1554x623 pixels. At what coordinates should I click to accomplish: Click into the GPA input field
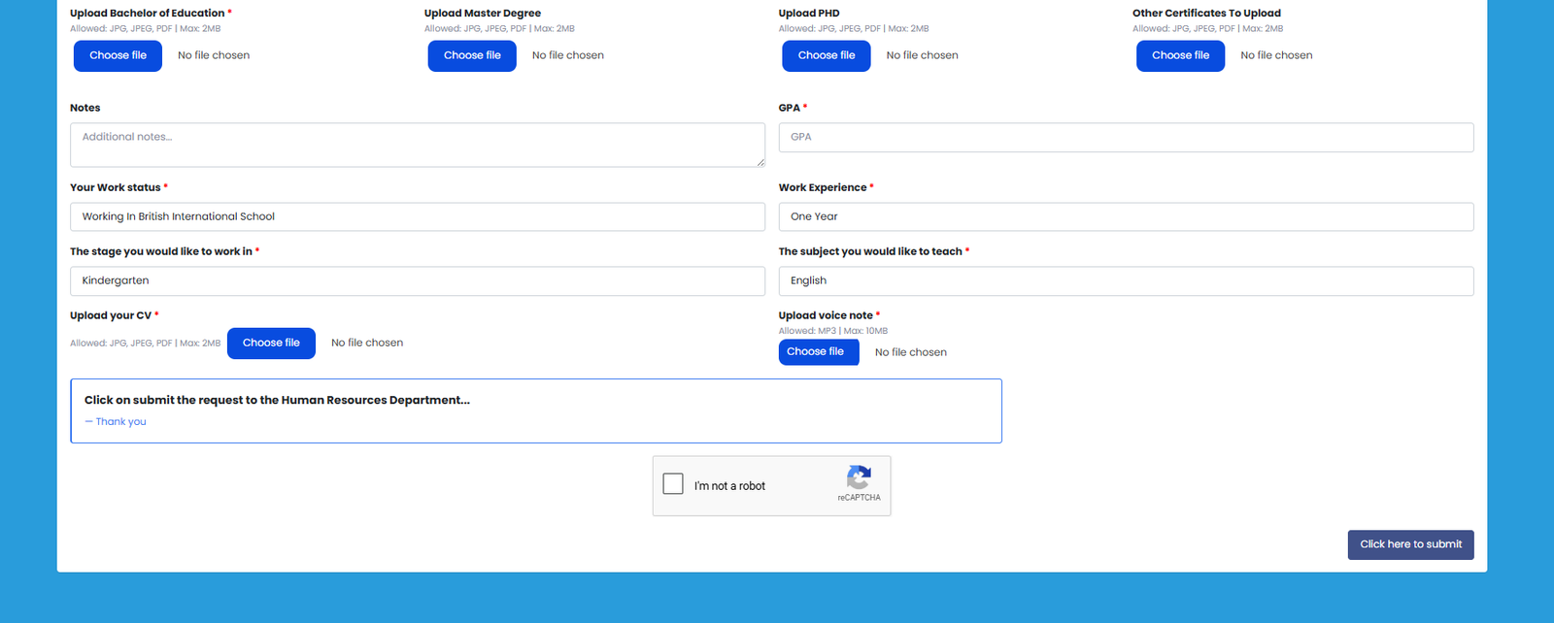1125,137
